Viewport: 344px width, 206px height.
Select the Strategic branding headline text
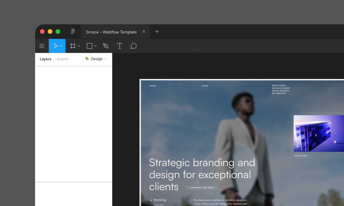click(202, 174)
